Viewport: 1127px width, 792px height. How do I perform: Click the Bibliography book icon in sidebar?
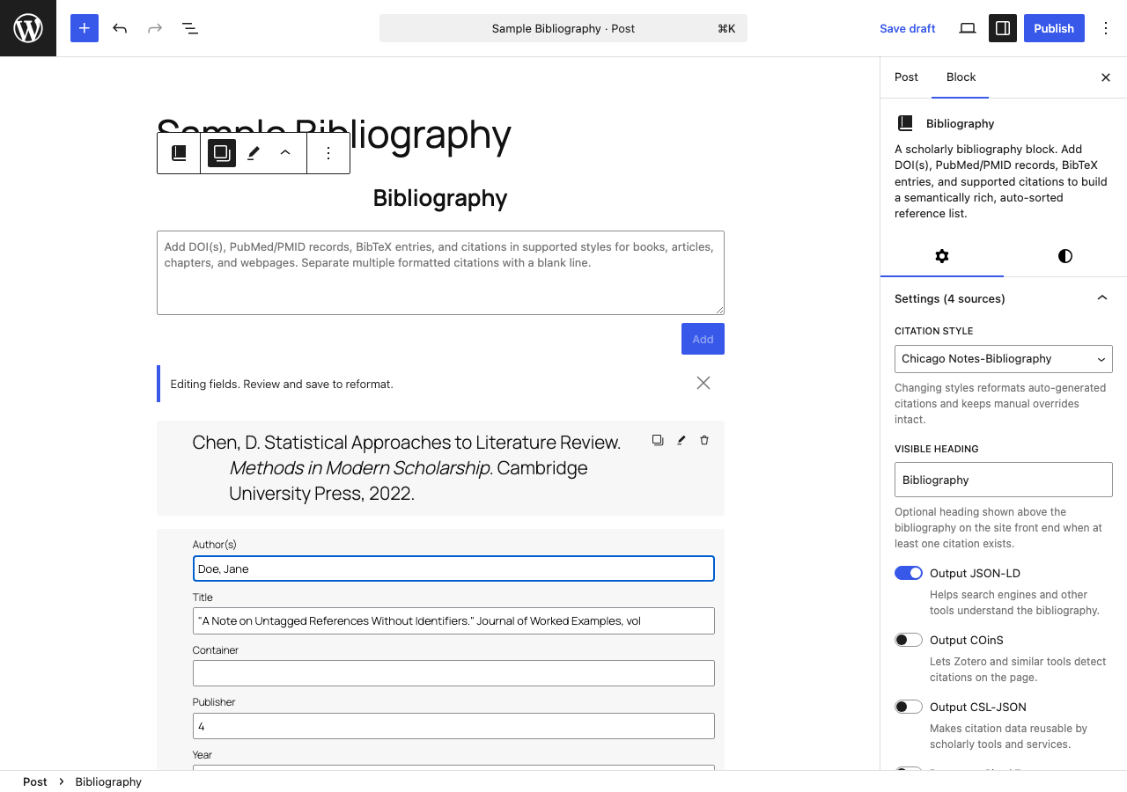point(905,123)
